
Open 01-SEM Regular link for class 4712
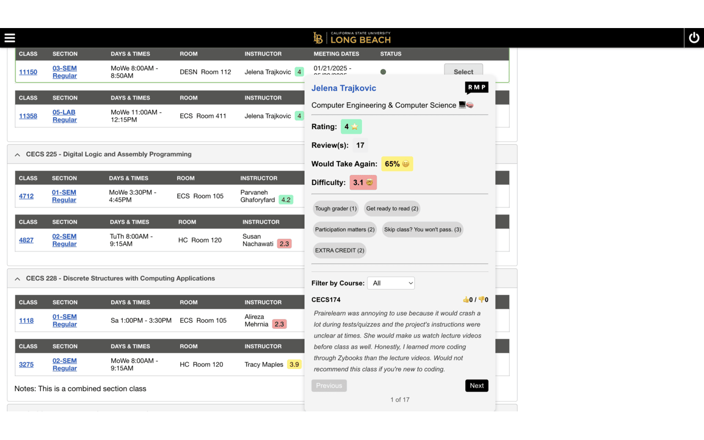(64, 196)
